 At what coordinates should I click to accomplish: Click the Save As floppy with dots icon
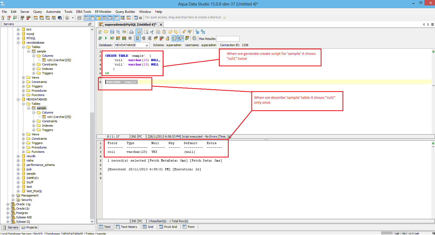pyautogui.click(x=118, y=32)
